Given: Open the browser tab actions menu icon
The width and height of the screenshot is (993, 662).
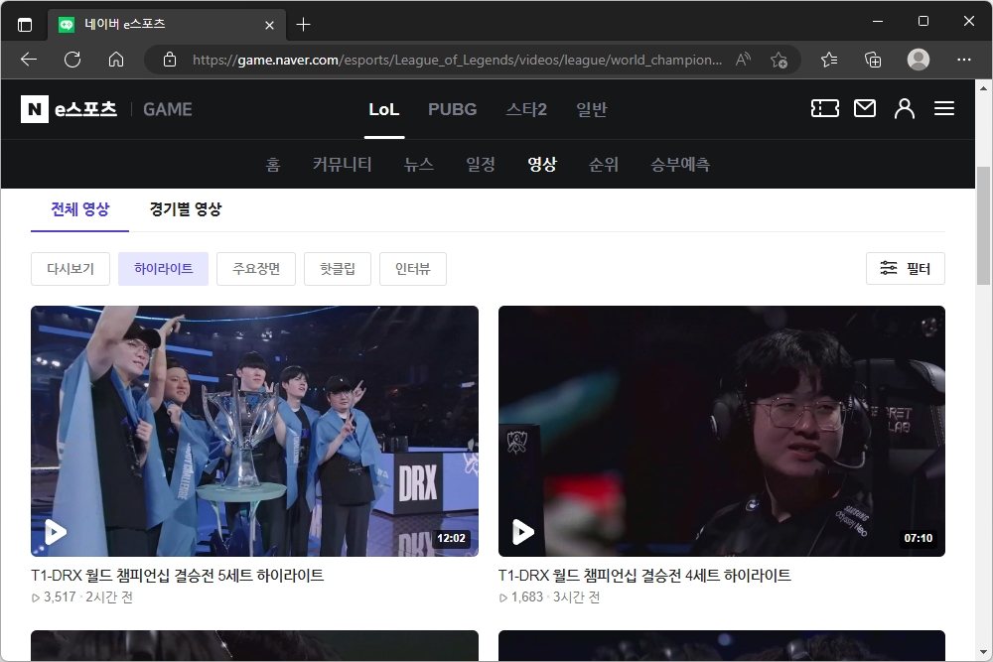Looking at the screenshot, I should [25, 25].
